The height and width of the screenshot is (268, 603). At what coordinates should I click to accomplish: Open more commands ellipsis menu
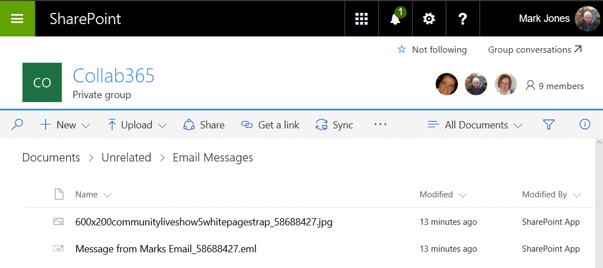coord(380,124)
